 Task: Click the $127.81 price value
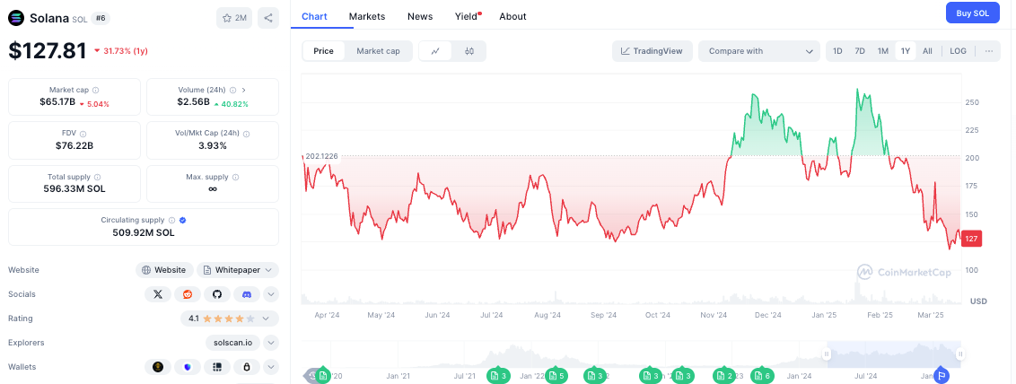pyautogui.click(x=48, y=50)
